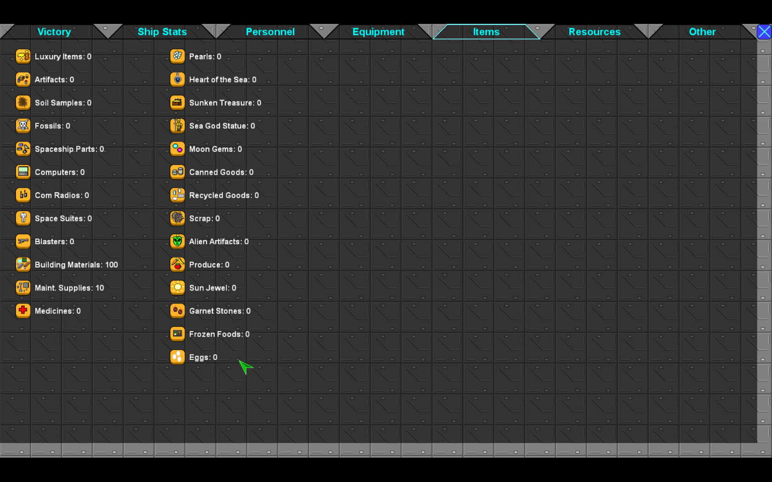Select the Sea God Statue icon
Image resolution: width=772 pixels, height=482 pixels.
point(177,126)
